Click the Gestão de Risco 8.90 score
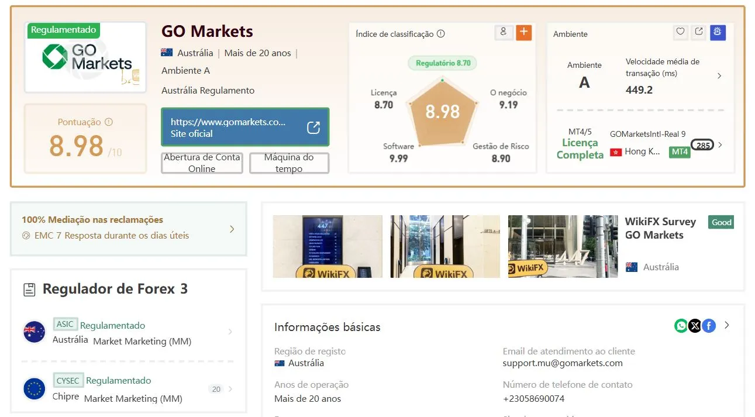The height and width of the screenshot is (417, 755). [501, 153]
